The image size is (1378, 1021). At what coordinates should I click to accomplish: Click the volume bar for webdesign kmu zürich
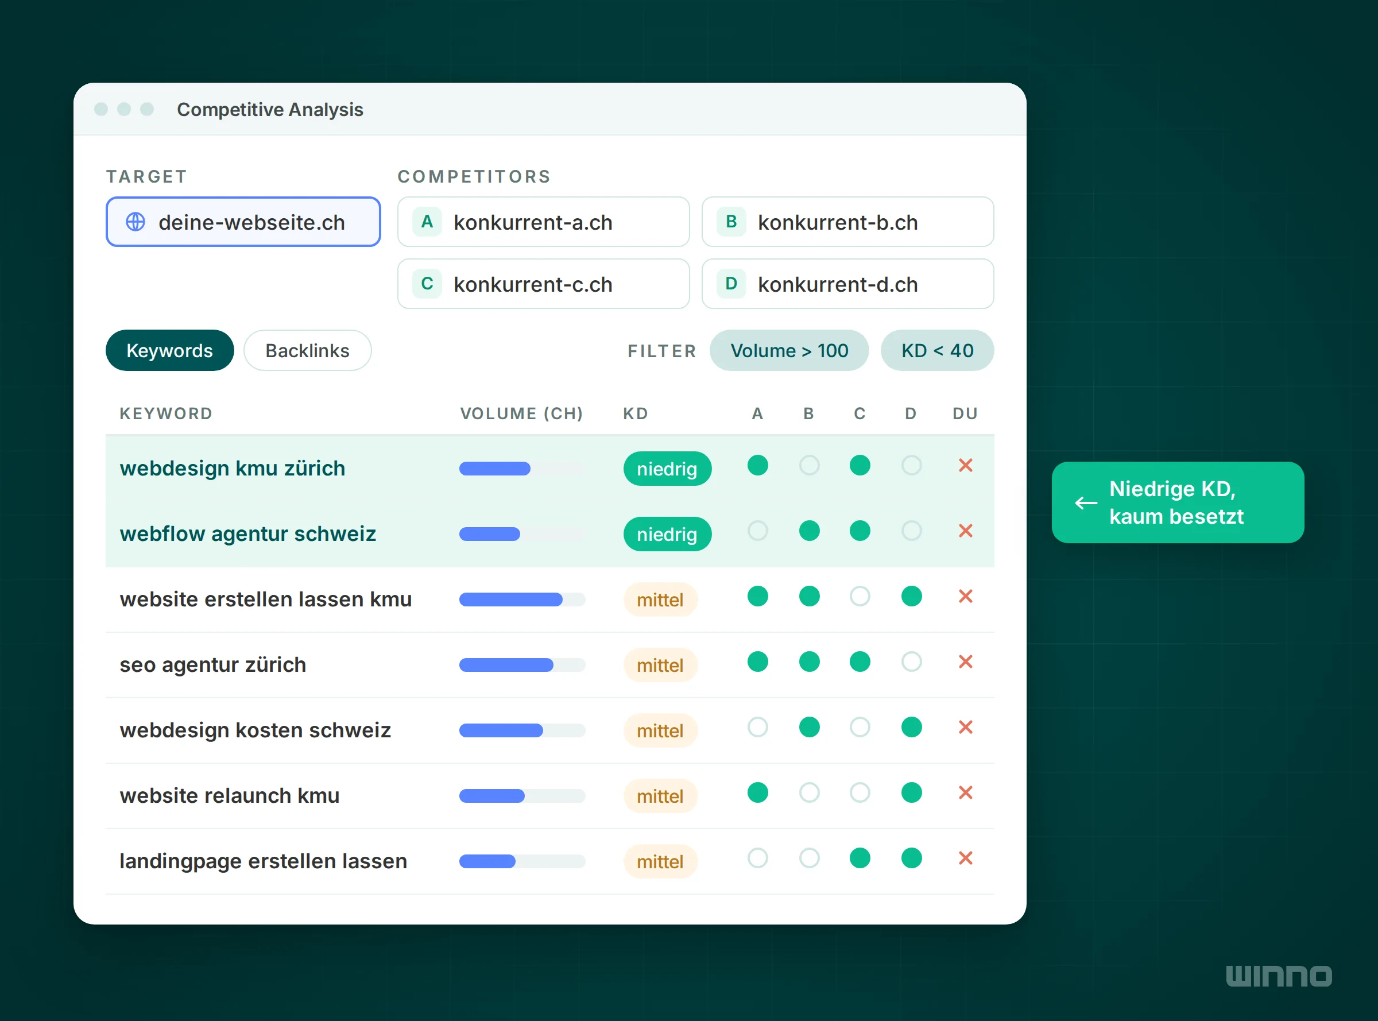point(522,469)
